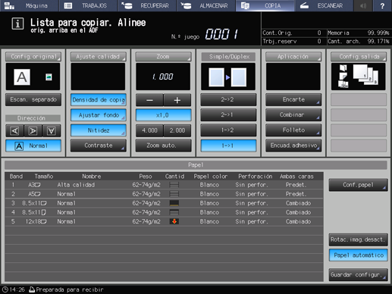Click the original document A preview
Viewport: 392px width, 294px height.
point(22,77)
